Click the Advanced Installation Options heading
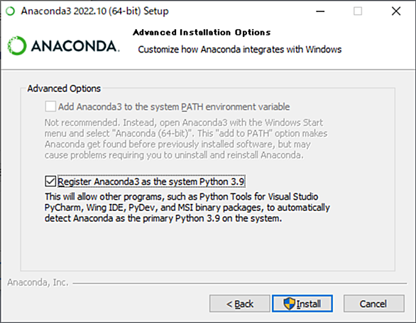 click(x=202, y=33)
